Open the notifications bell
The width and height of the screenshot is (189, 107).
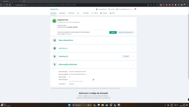(x=135, y=9)
